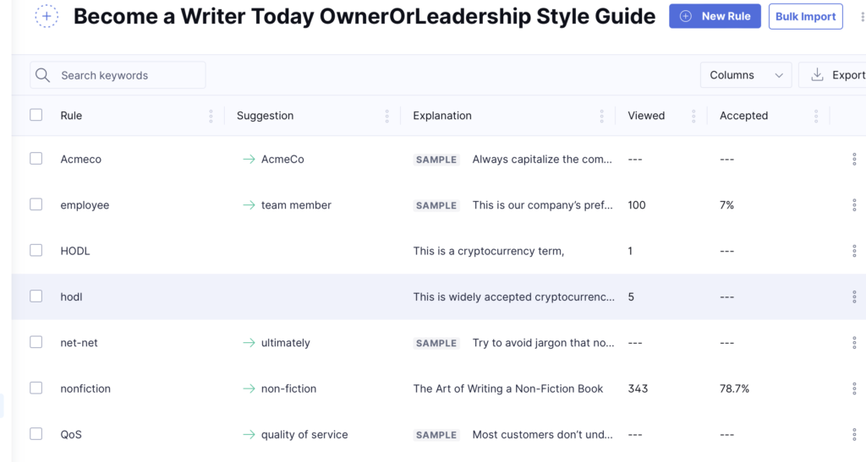The width and height of the screenshot is (866, 462).
Task: Open Suggestion column options menu
Action: (386, 116)
